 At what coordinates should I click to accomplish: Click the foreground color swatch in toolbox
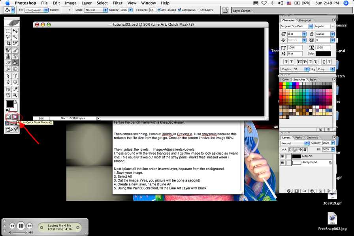(9, 104)
